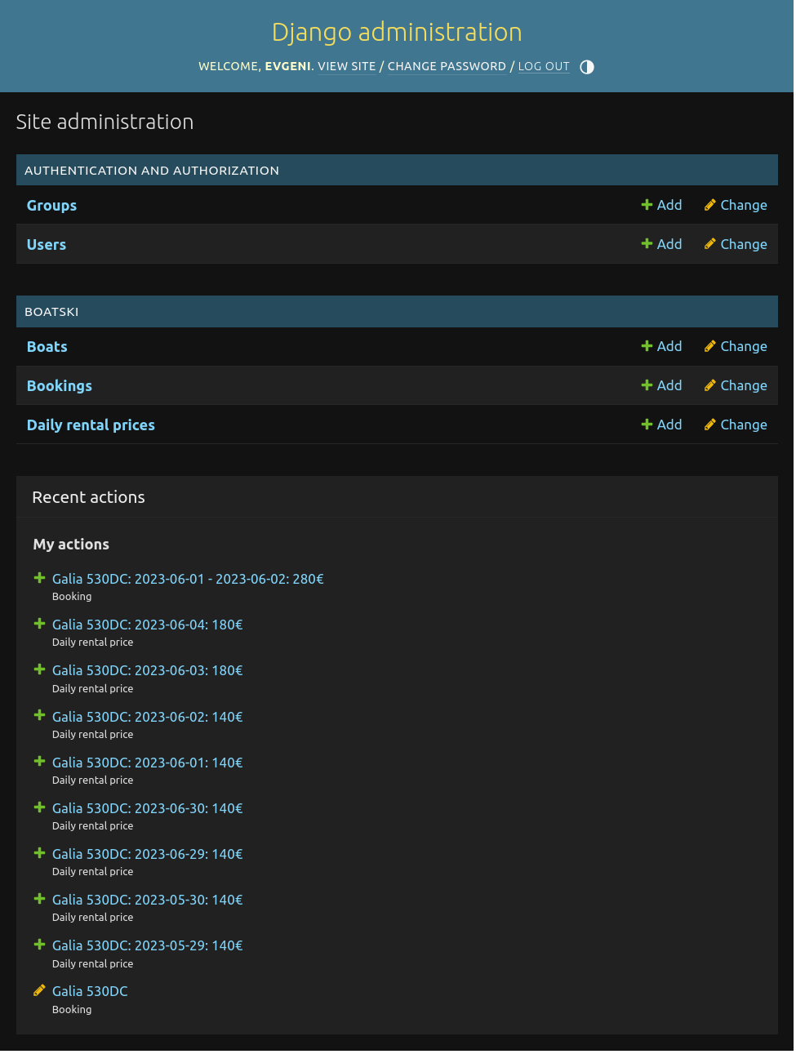The width and height of the screenshot is (796, 1054).
Task: Click the Recent actions heading
Action: coord(88,497)
